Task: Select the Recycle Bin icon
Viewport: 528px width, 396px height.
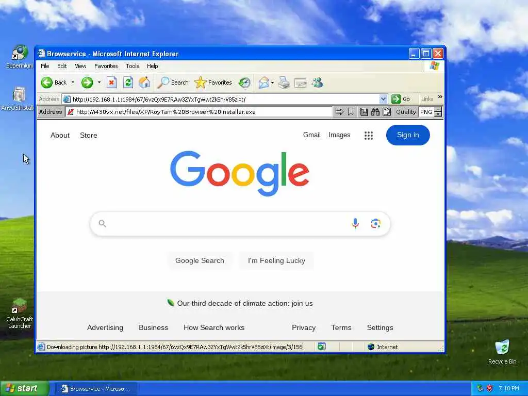Action: (502, 352)
